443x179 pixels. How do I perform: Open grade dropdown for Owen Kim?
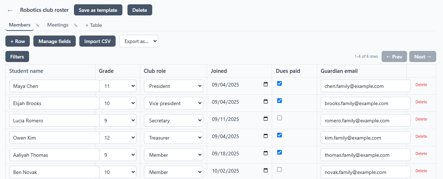tap(118, 138)
